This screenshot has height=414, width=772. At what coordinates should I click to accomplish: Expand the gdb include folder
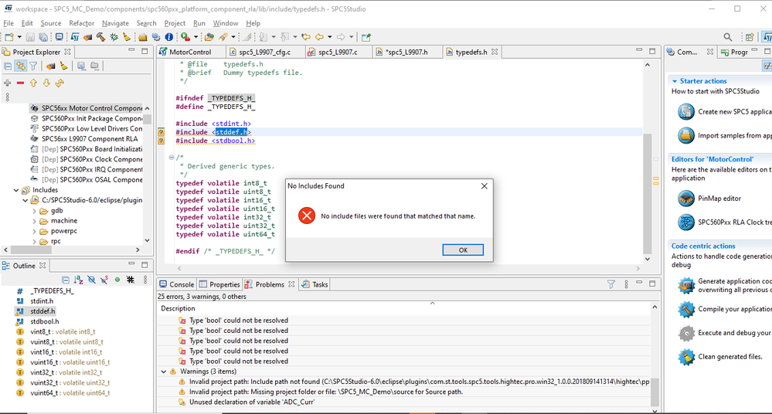35,211
